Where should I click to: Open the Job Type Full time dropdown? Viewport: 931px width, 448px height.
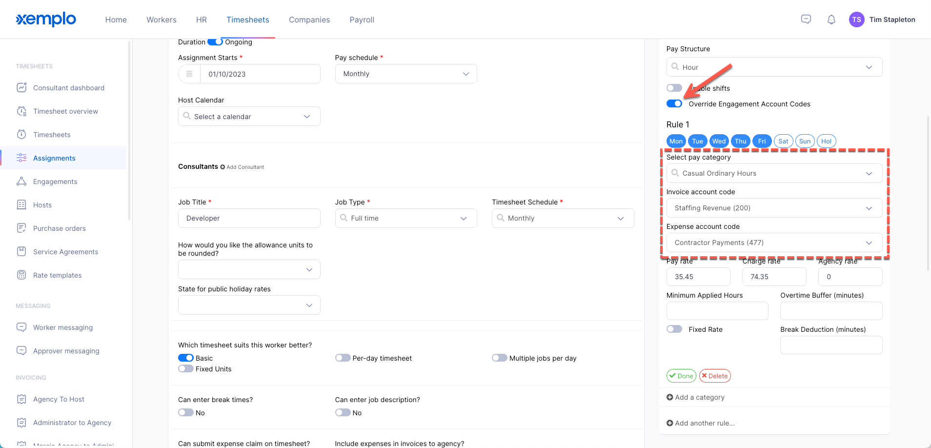406,218
